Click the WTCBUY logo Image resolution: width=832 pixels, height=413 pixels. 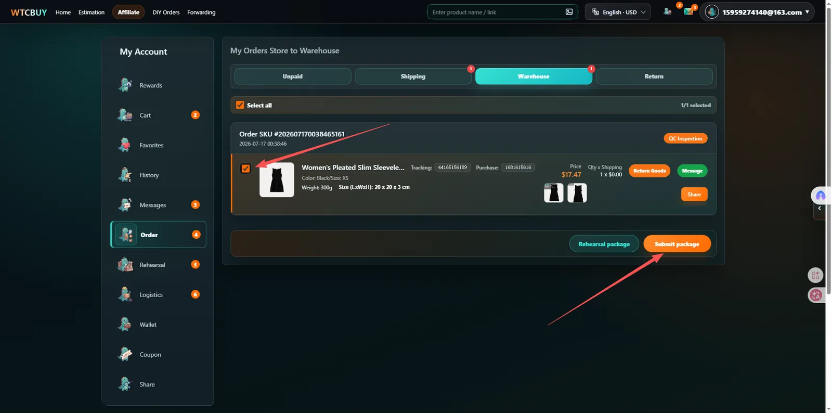point(29,12)
